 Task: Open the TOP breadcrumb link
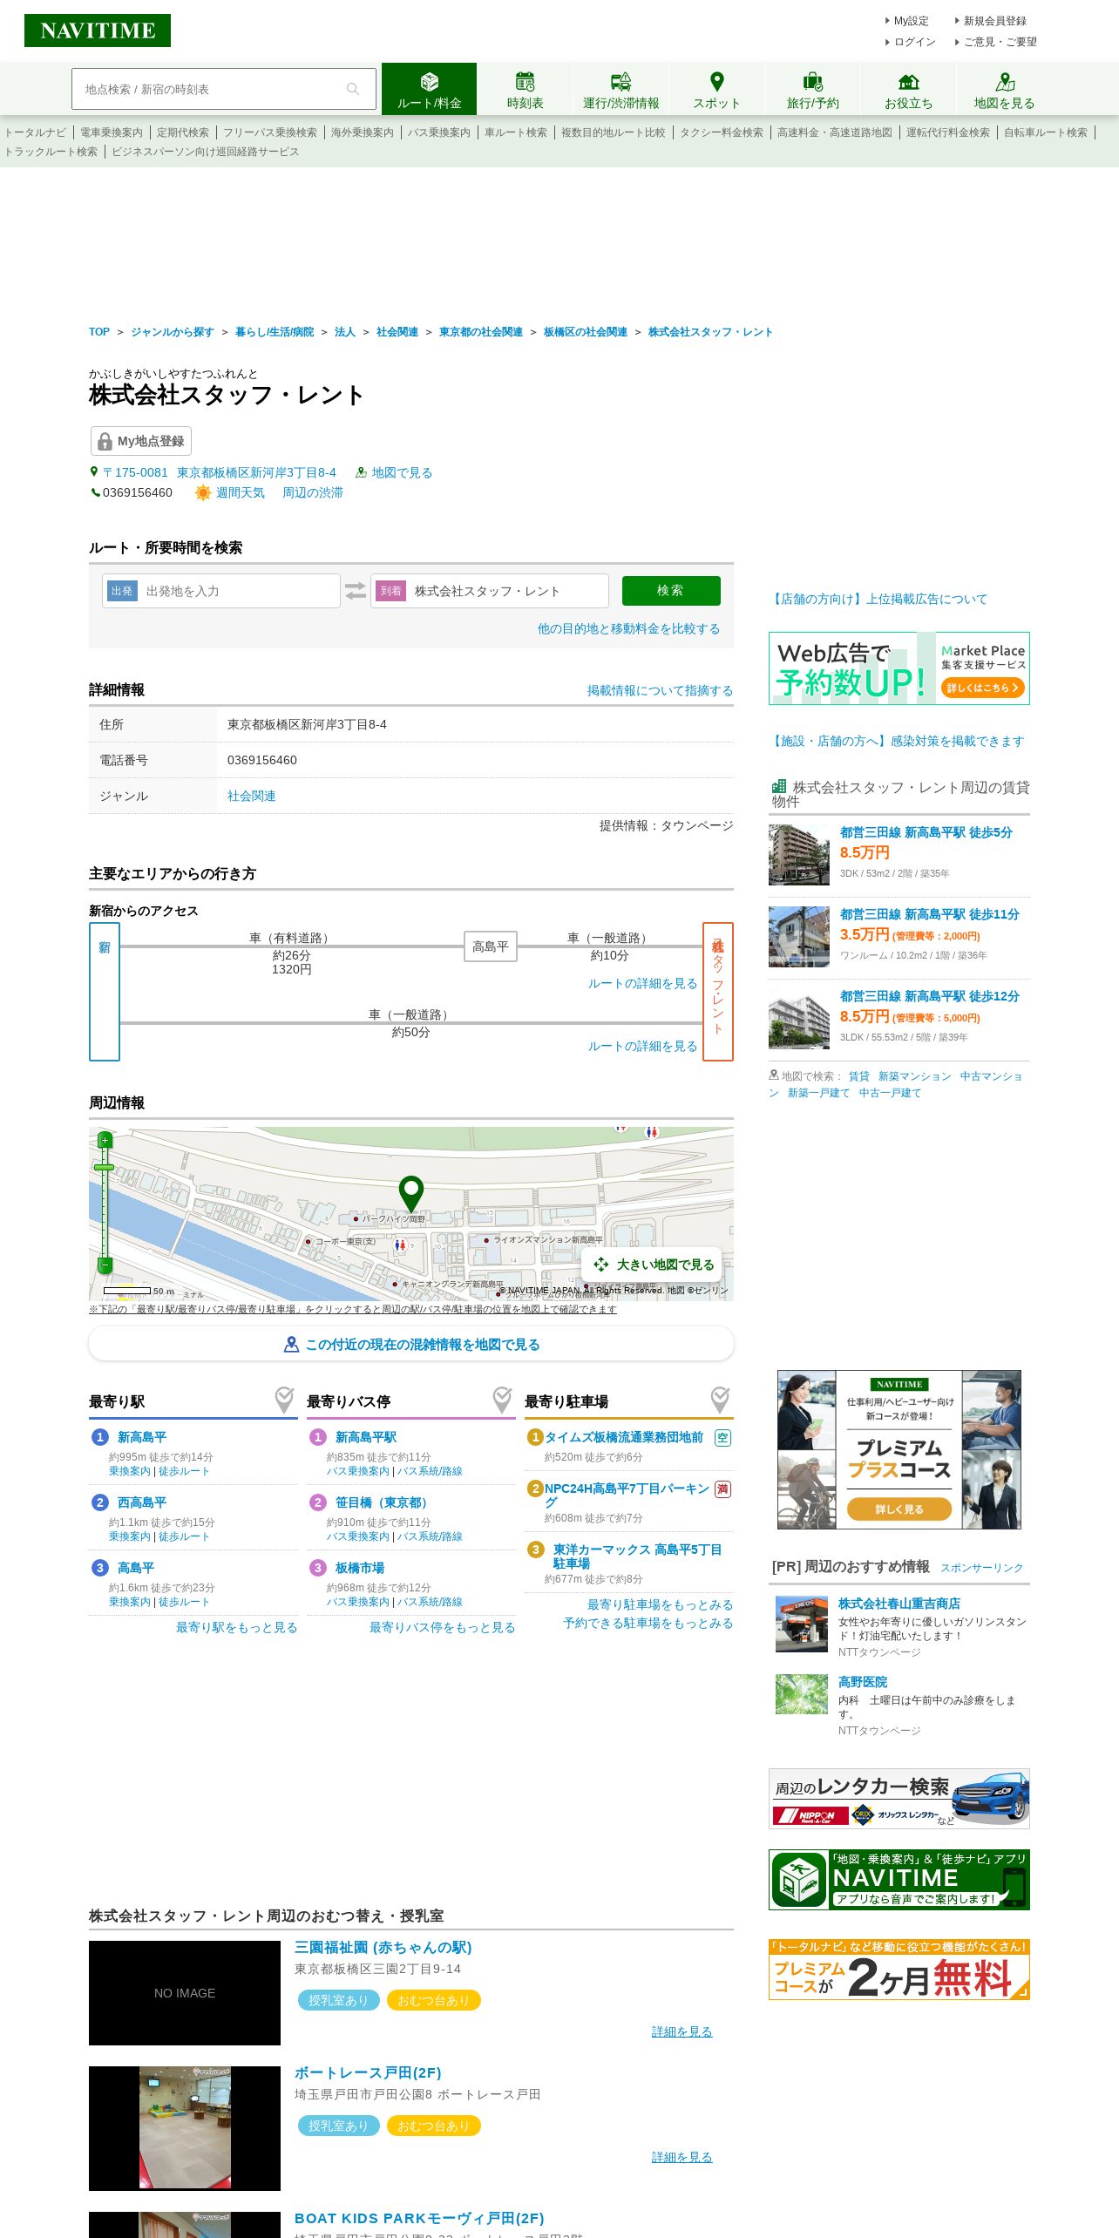(99, 332)
